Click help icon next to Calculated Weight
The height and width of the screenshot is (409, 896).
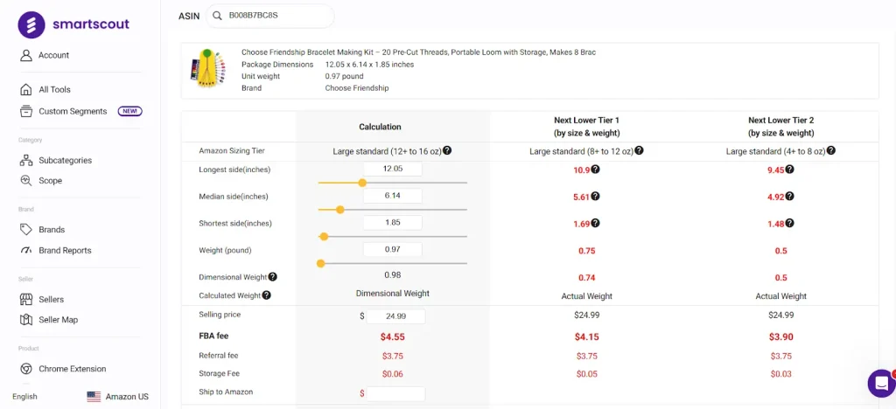pyautogui.click(x=266, y=295)
